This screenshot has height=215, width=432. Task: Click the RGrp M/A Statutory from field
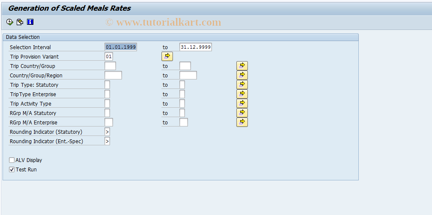pyautogui.click(x=107, y=113)
